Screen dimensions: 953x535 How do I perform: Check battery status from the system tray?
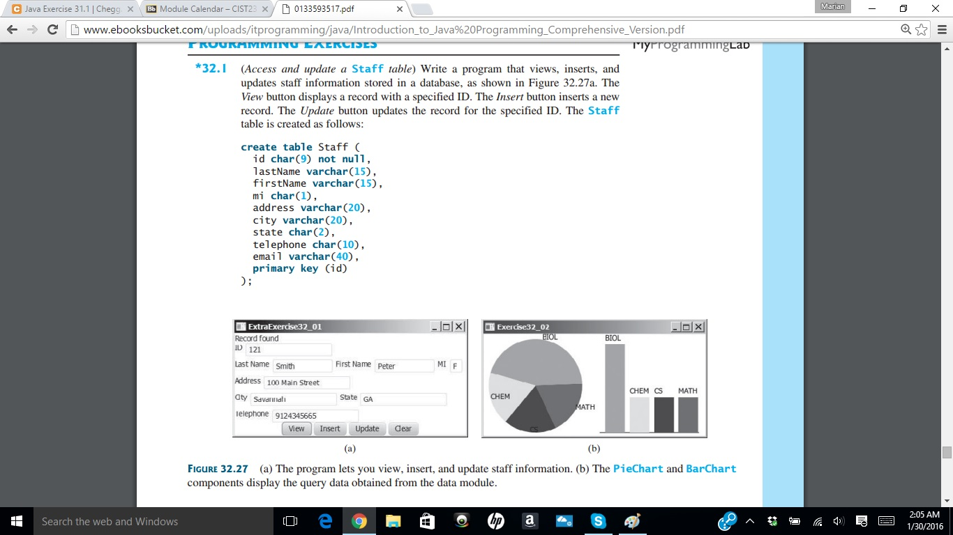[794, 520]
